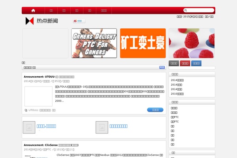Click the tag icon under UTOUU article

pos(26,110)
